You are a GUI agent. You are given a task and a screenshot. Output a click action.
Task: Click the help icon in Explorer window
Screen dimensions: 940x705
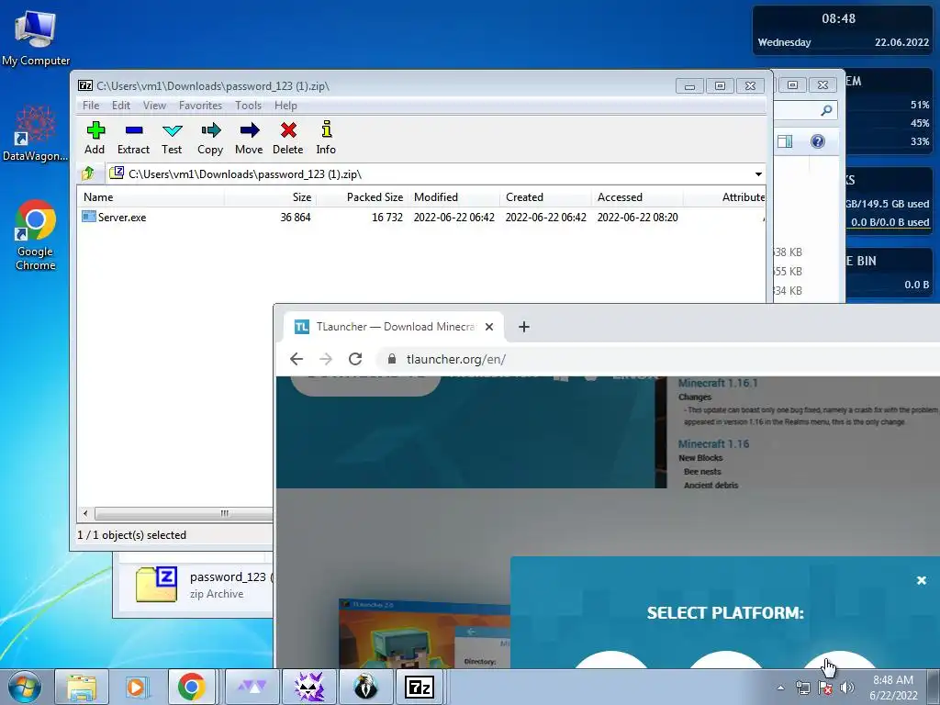pyautogui.click(x=818, y=141)
